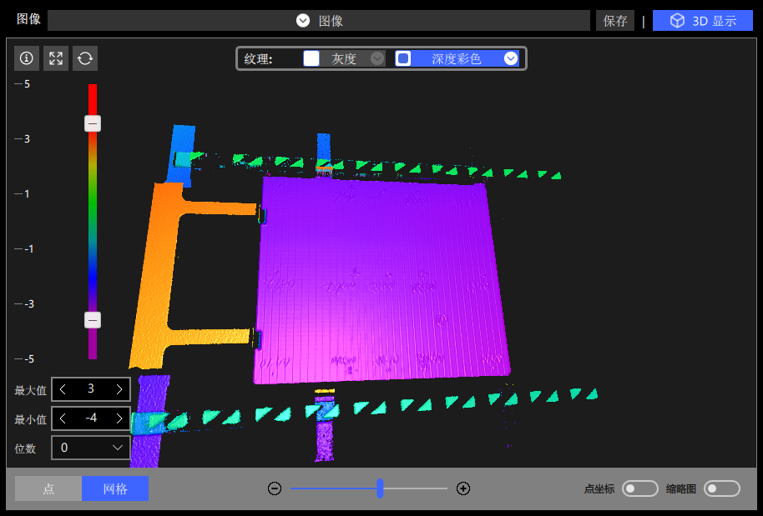Increase 最大值 with right arrow

click(x=119, y=388)
